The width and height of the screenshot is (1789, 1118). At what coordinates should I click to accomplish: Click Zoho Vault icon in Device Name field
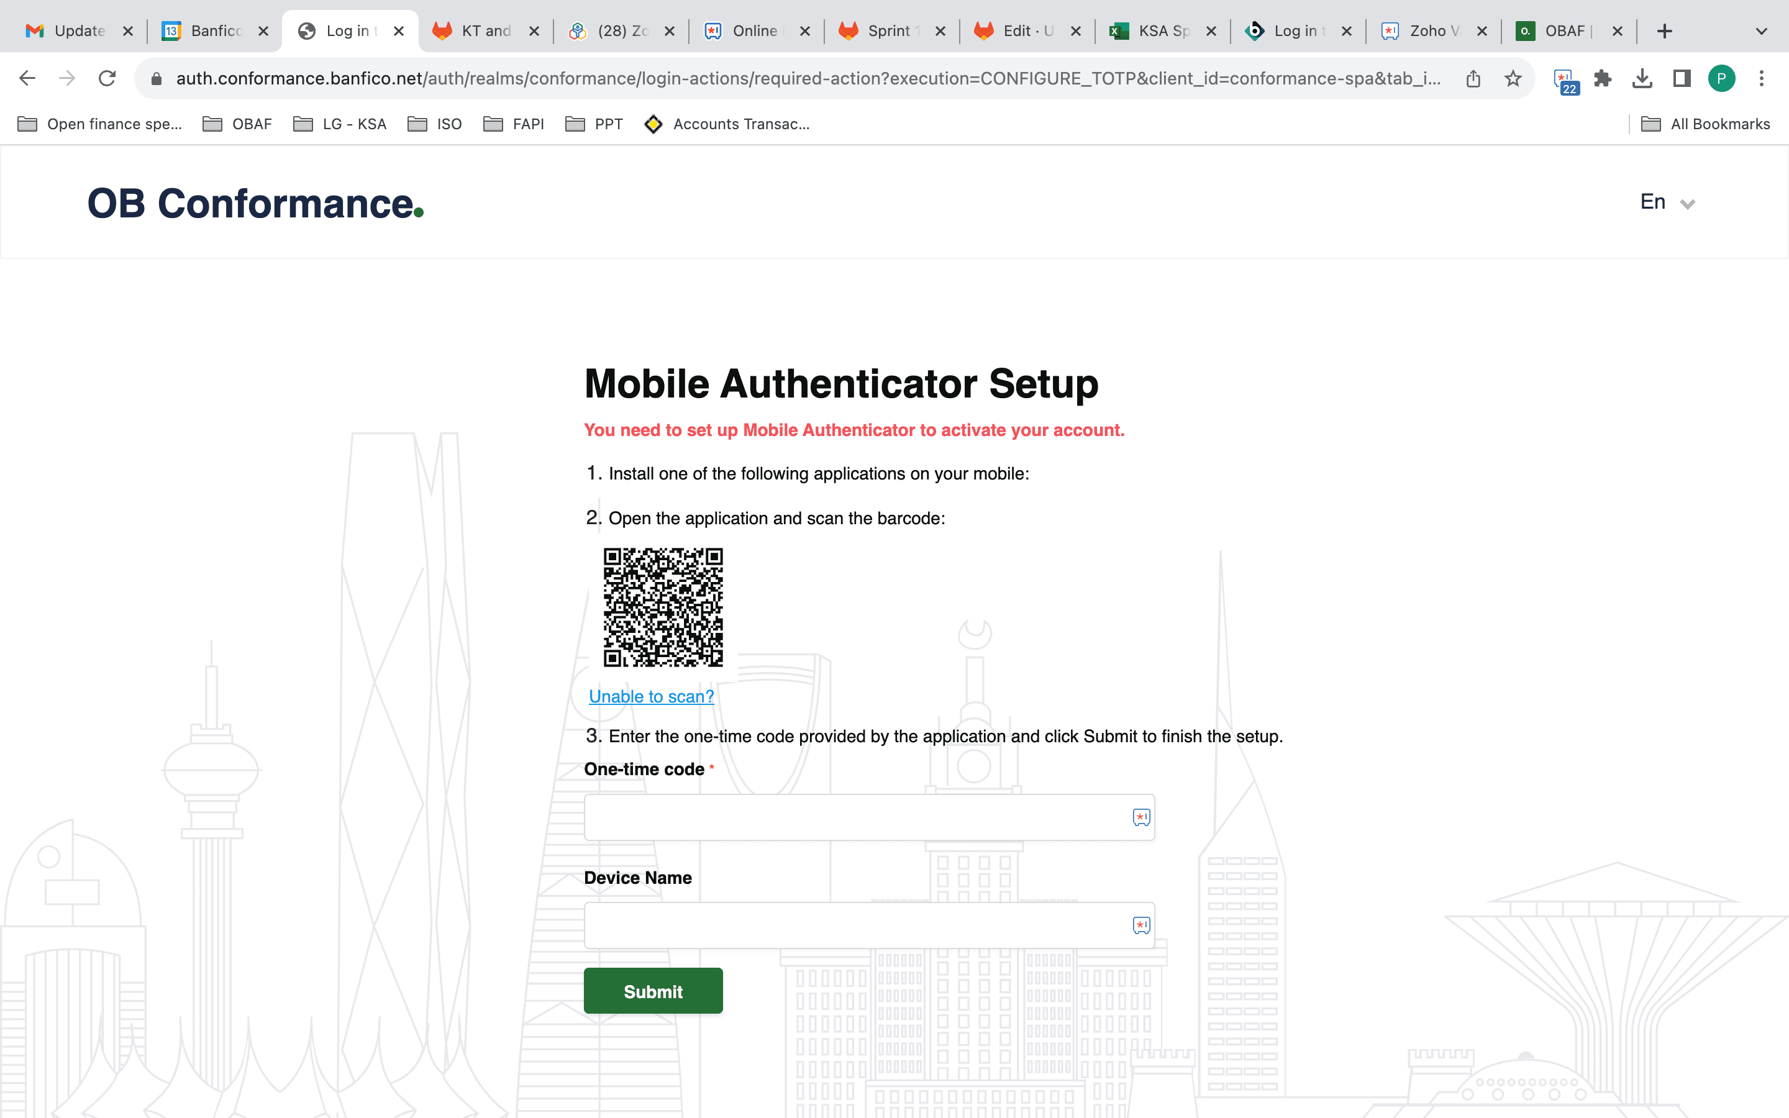pyautogui.click(x=1140, y=925)
